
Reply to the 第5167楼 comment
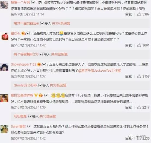(x=128, y=45)
